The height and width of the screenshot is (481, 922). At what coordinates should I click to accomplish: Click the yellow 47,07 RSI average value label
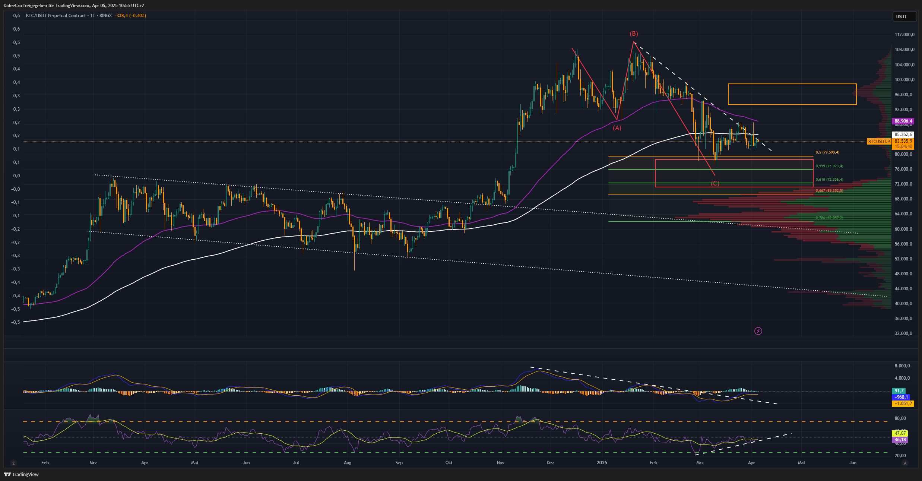[x=900, y=433]
